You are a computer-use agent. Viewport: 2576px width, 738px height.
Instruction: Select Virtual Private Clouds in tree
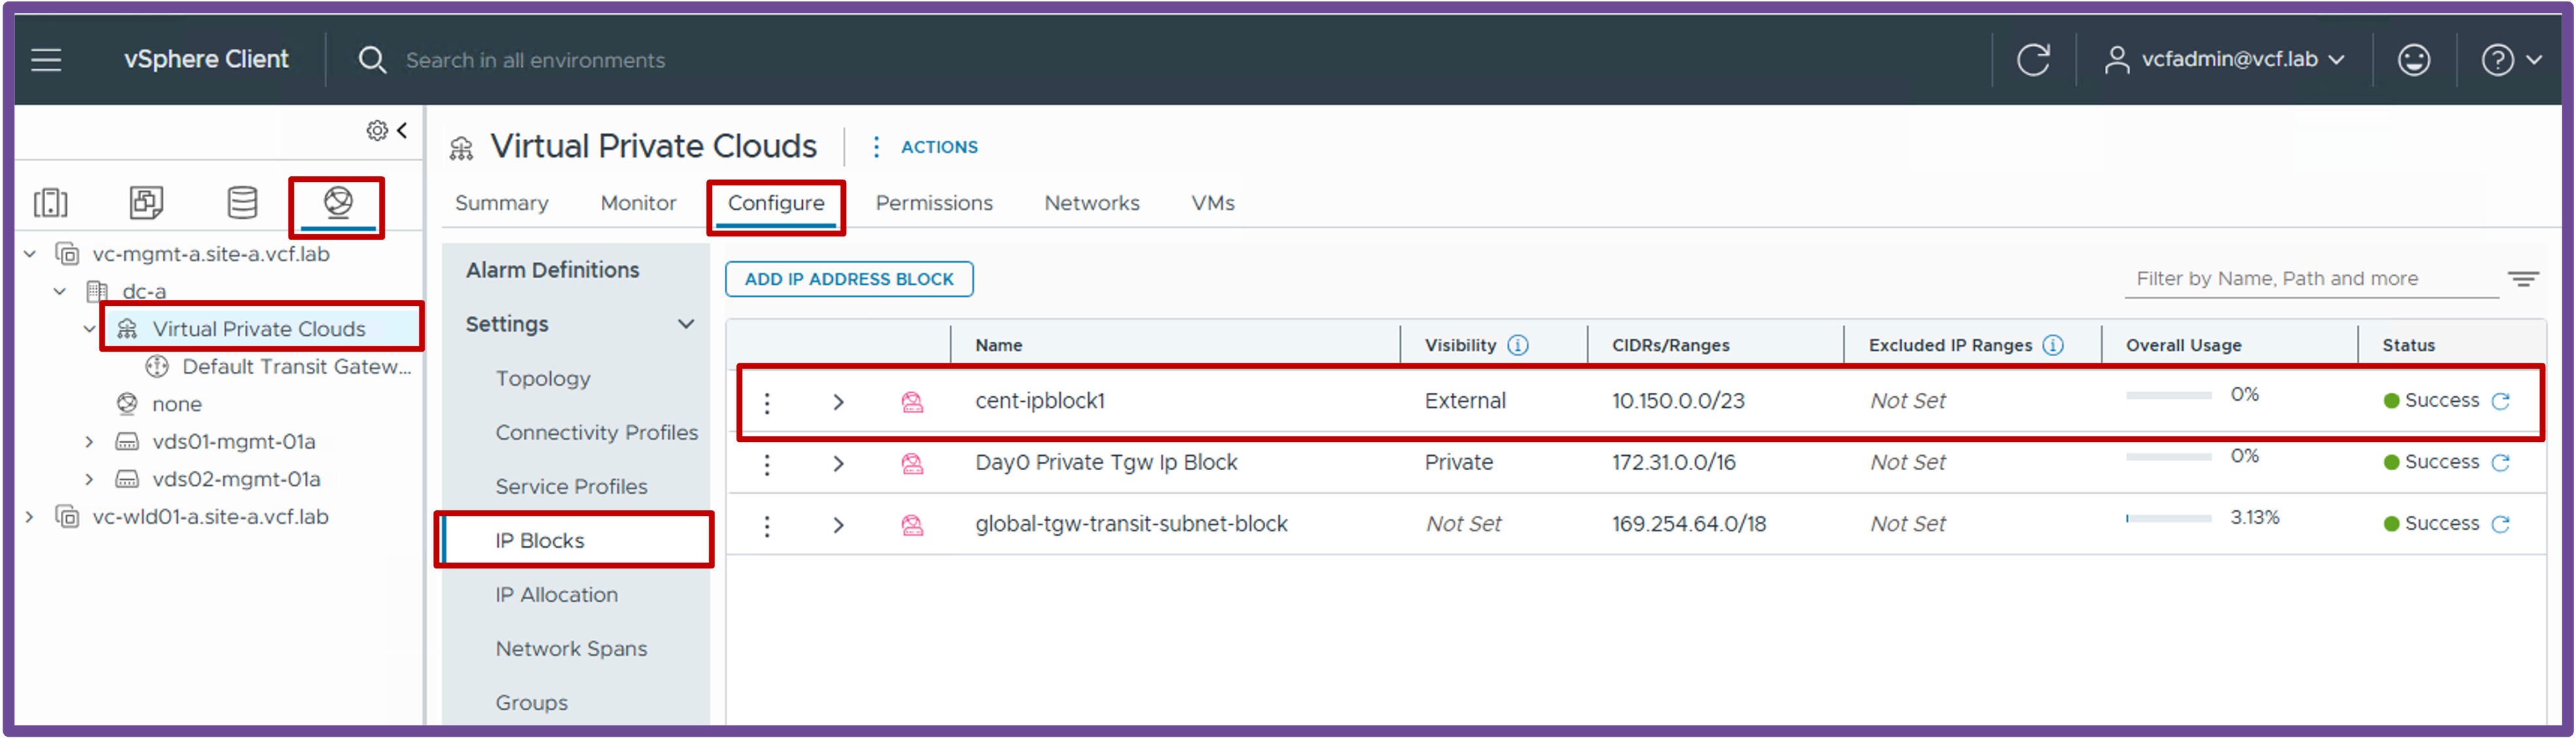pyautogui.click(x=259, y=329)
